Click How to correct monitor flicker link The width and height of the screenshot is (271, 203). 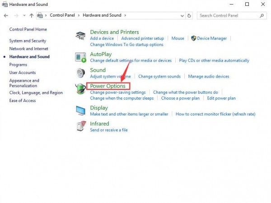[215, 114]
